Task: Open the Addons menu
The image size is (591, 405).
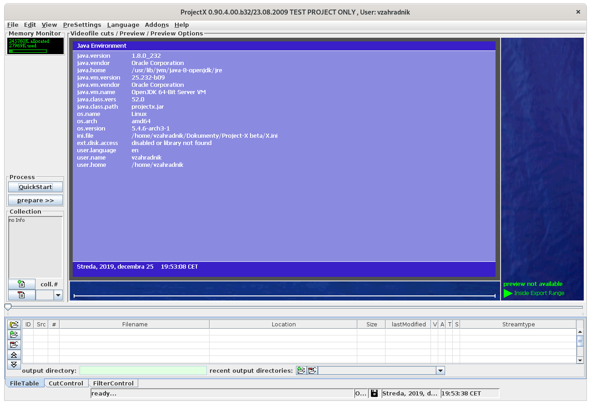Action: [157, 25]
